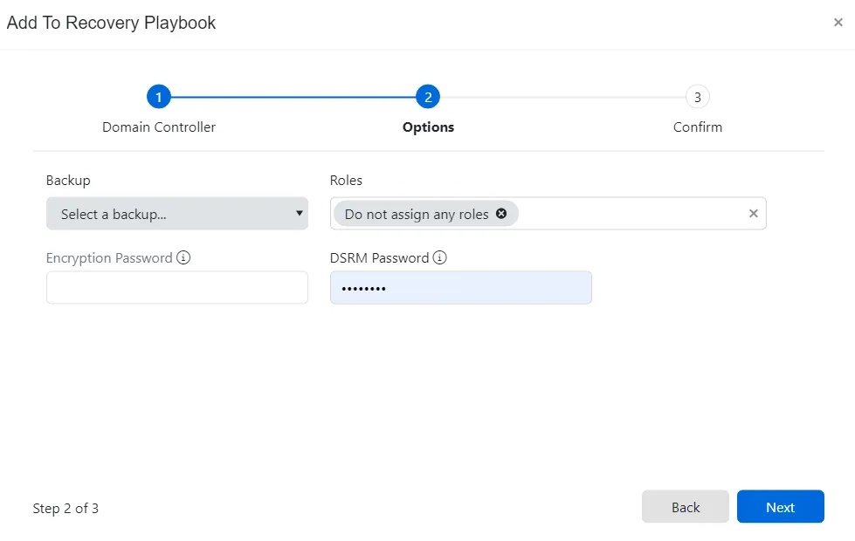Show the Encryption Password info tooltip icon
855x541 pixels.
click(x=183, y=257)
